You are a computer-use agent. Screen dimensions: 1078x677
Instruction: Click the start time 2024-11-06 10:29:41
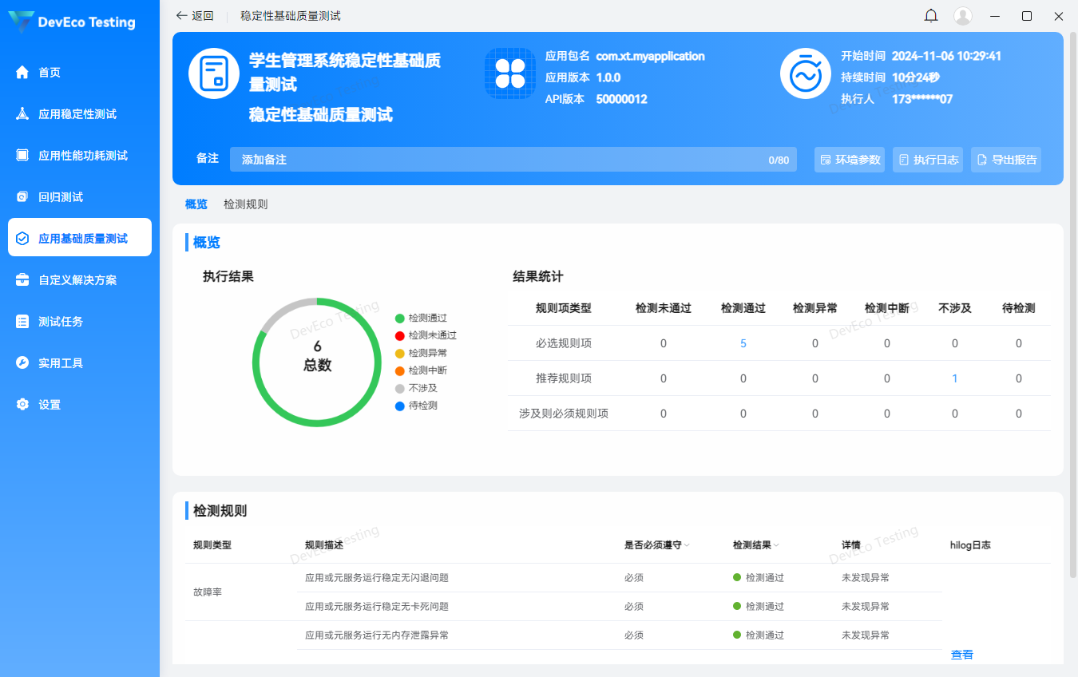[946, 56]
